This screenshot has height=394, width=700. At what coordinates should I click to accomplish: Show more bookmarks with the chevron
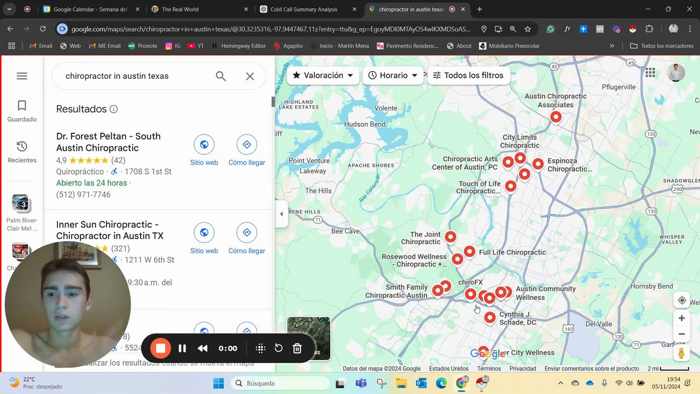coord(612,46)
